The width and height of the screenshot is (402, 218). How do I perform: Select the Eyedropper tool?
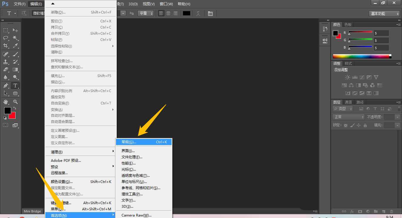point(15,46)
